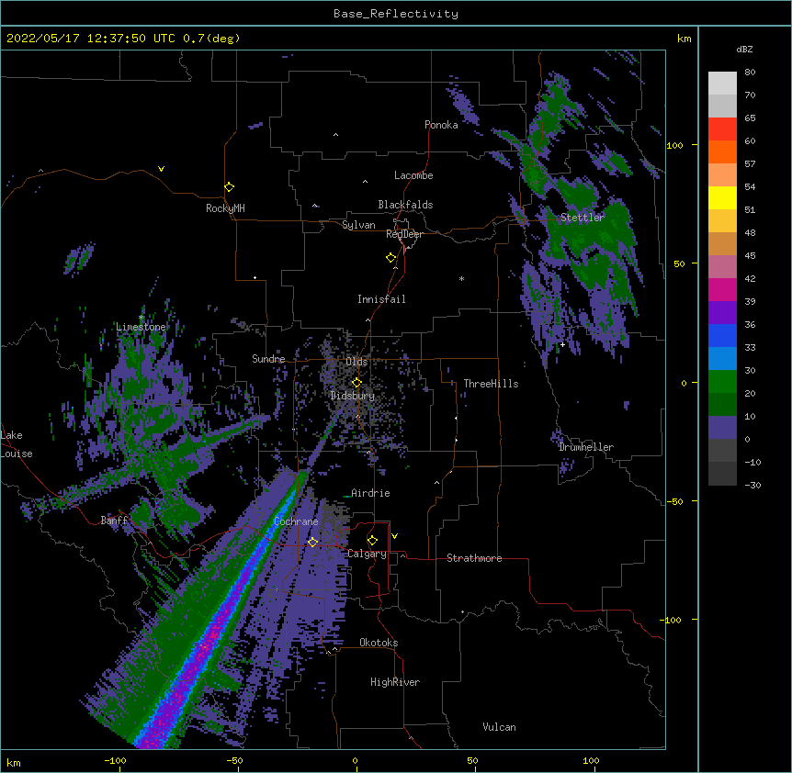This screenshot has height=773, width=792.
Task: Click the Innisfail city label
Action: 381,299
